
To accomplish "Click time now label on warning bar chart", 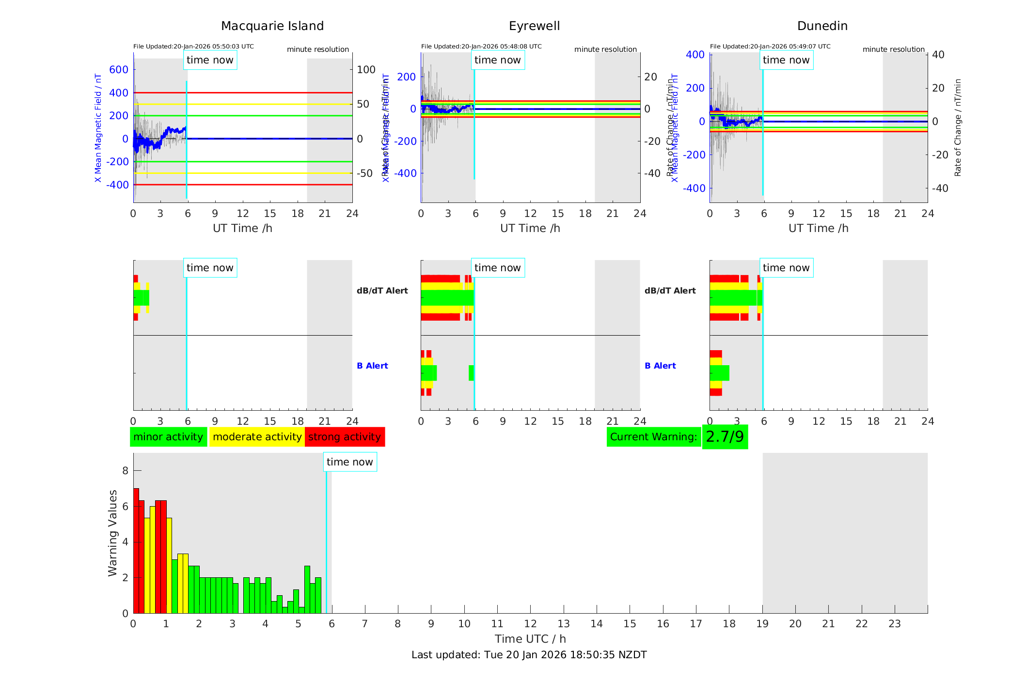I will pos(349,462).
